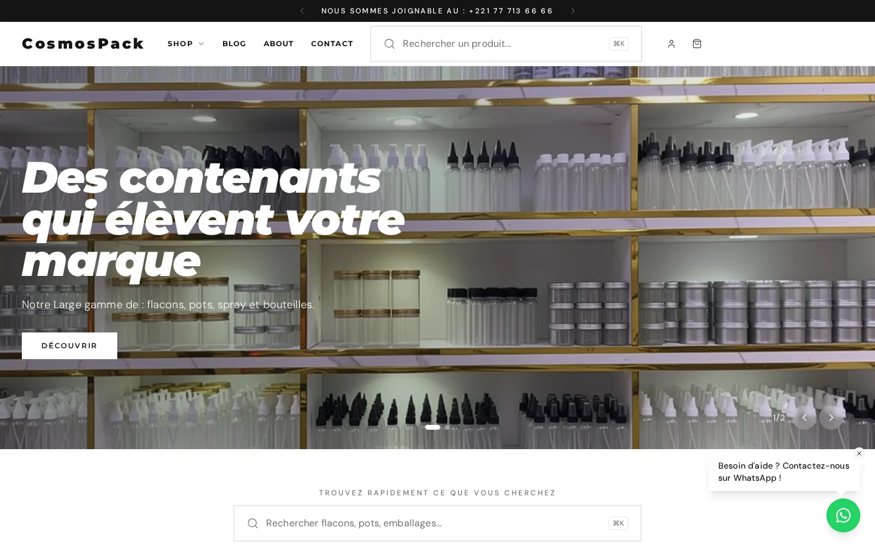Close the WhatsApp help popup

859,453
